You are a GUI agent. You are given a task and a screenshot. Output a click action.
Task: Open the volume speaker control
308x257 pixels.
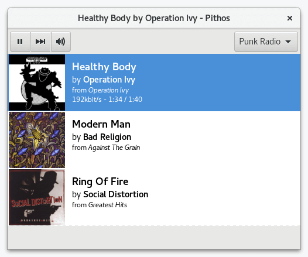point(61,42)
